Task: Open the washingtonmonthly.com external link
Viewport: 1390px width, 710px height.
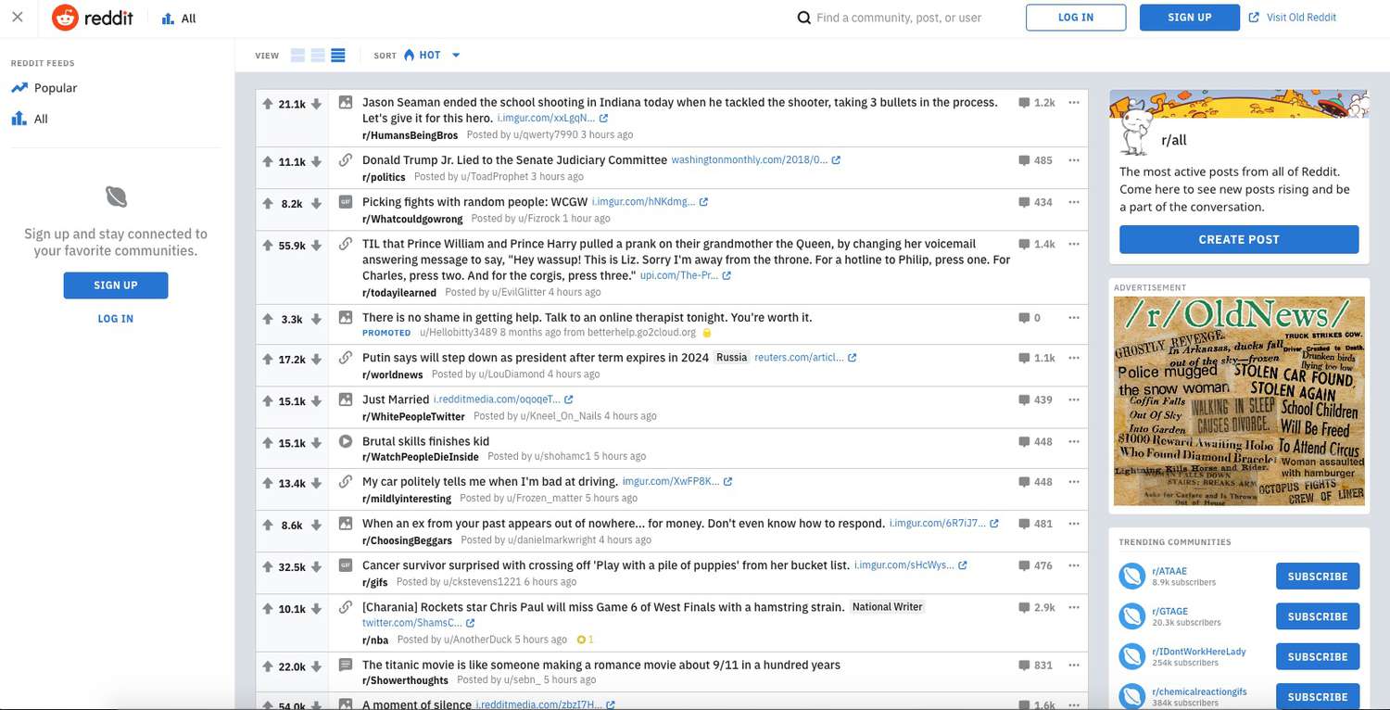Action: [755, 160]
